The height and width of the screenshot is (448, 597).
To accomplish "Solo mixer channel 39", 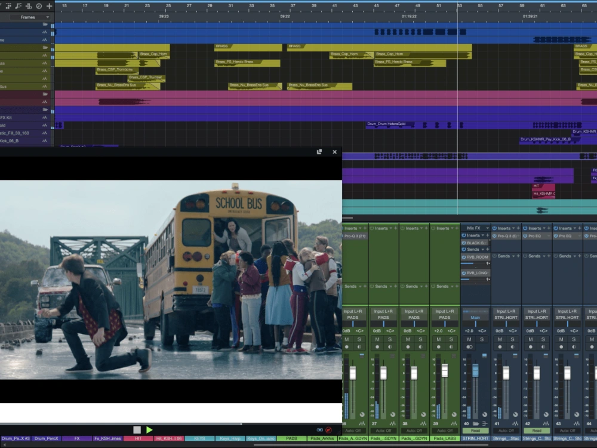I will pyautogui.click(x=451, y=339).
